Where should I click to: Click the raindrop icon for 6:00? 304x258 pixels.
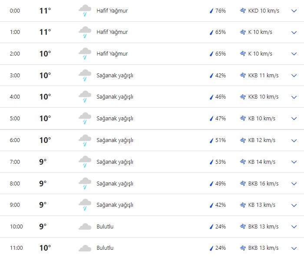pos(211,140)
